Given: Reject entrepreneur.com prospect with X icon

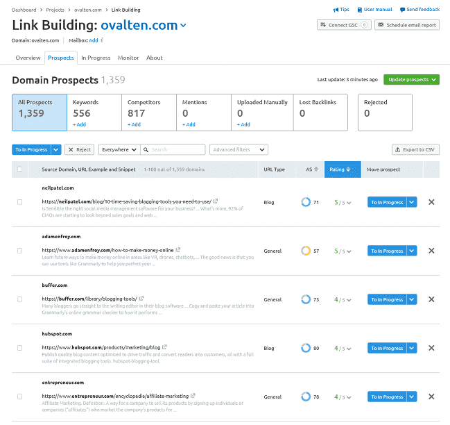Looking at the screenshot, I should [431, 397].
